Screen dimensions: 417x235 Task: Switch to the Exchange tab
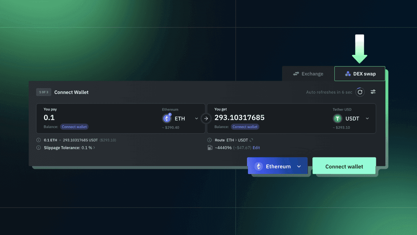coord(308,74)
